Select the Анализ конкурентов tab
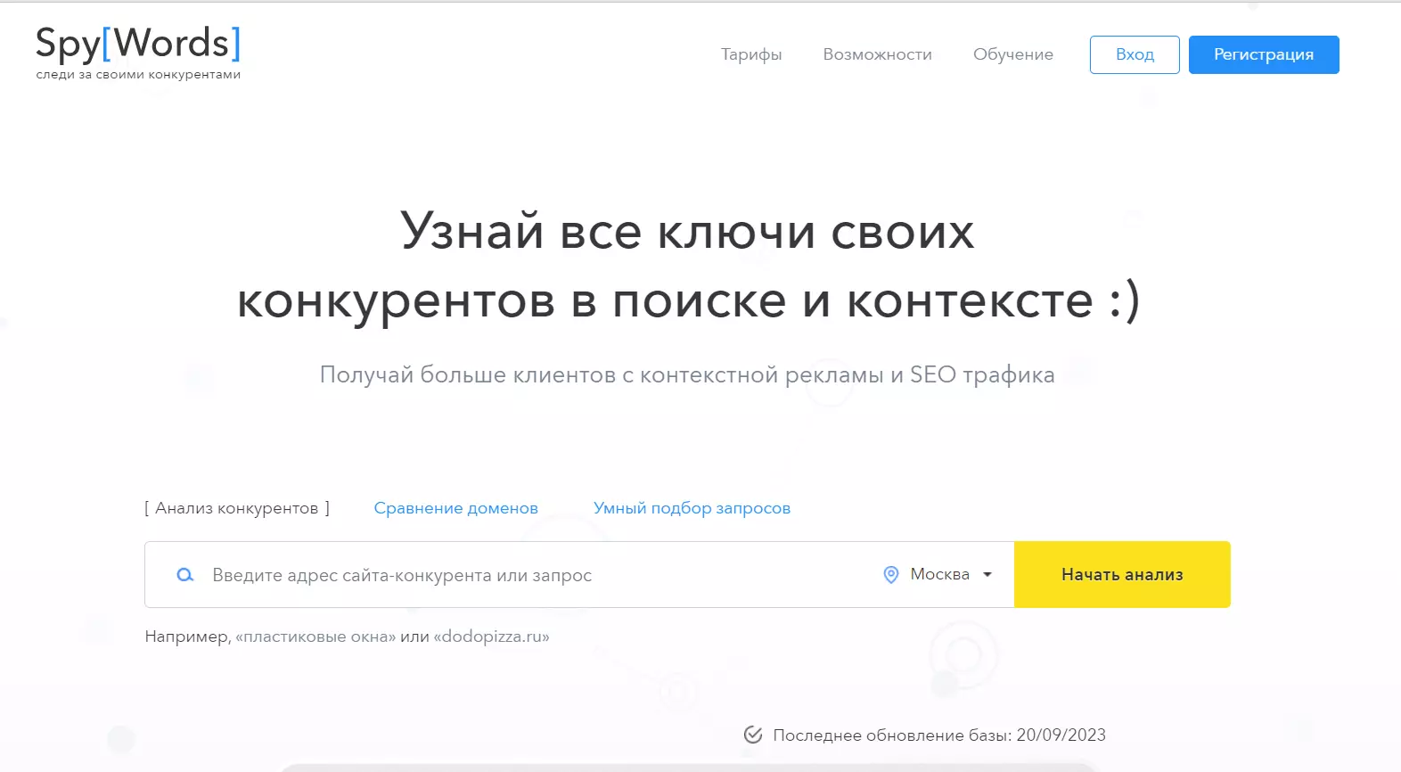Screen dimensions: 1401x772 (237, 508)
